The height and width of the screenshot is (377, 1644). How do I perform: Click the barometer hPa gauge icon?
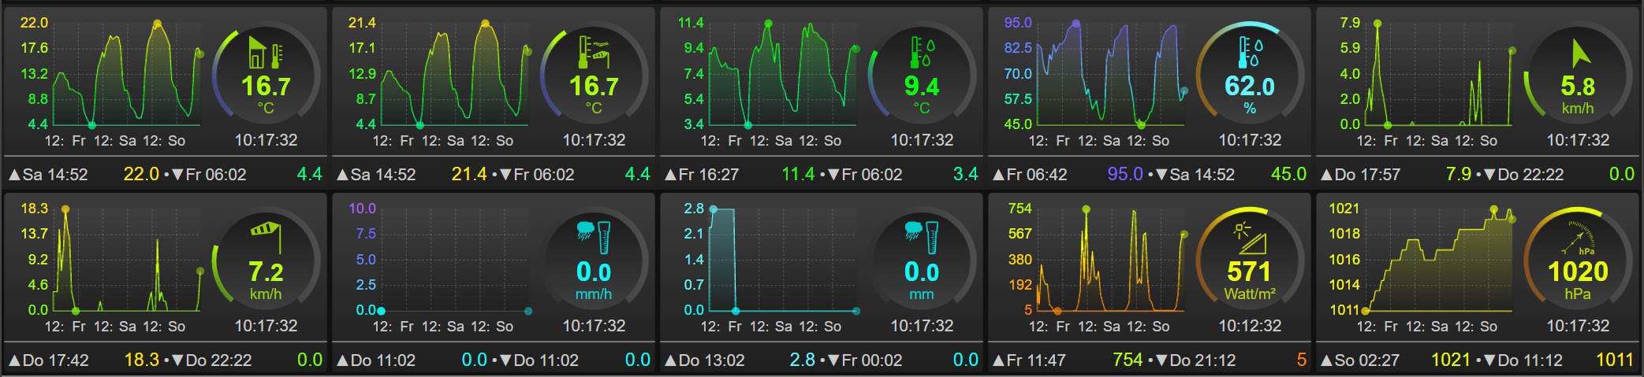[x=1579, y=238]
